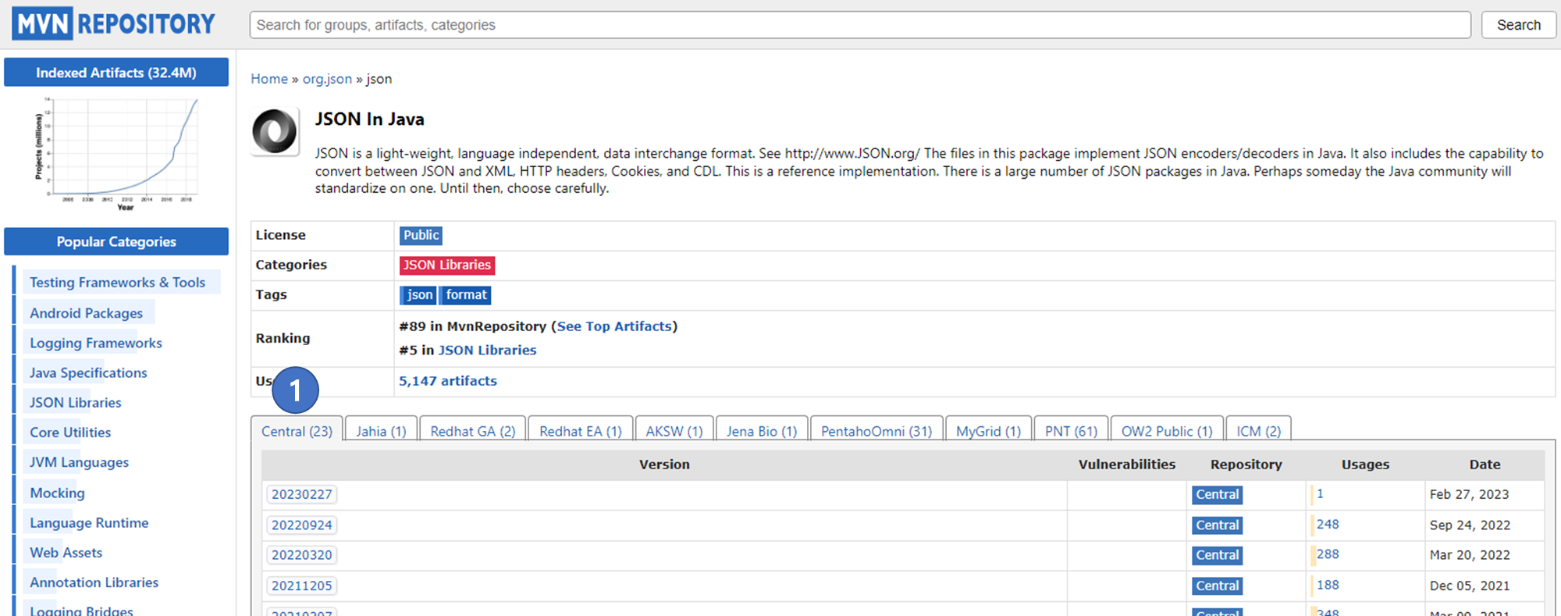Open JVM Languages category

point(79,462)
